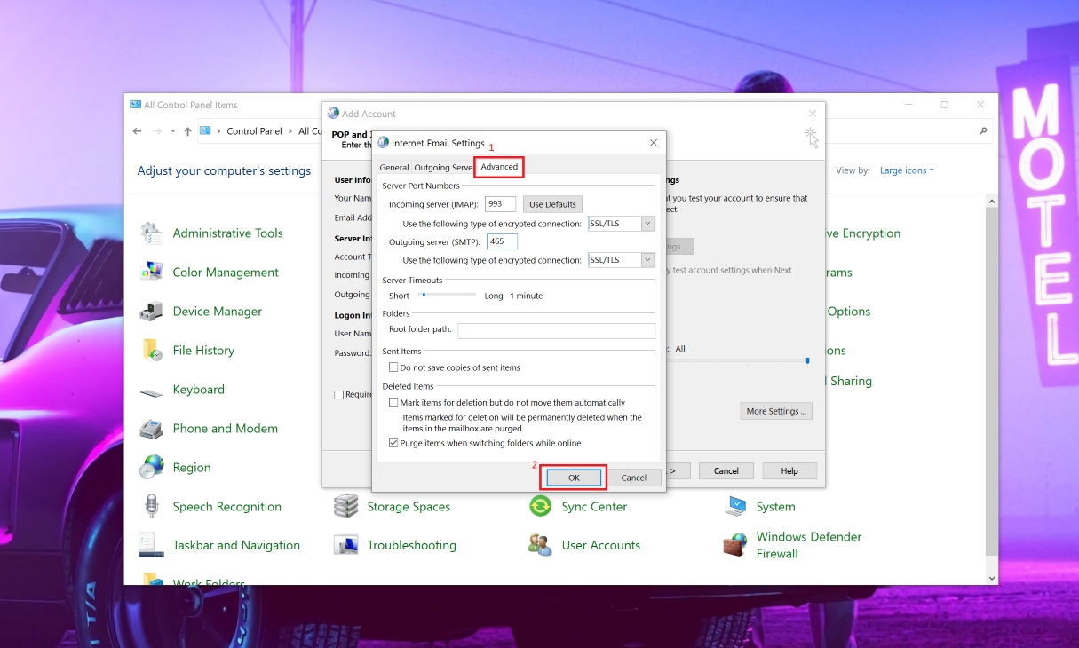Toggle 'Do not save copies of sent items'

(x=393, y=367)
